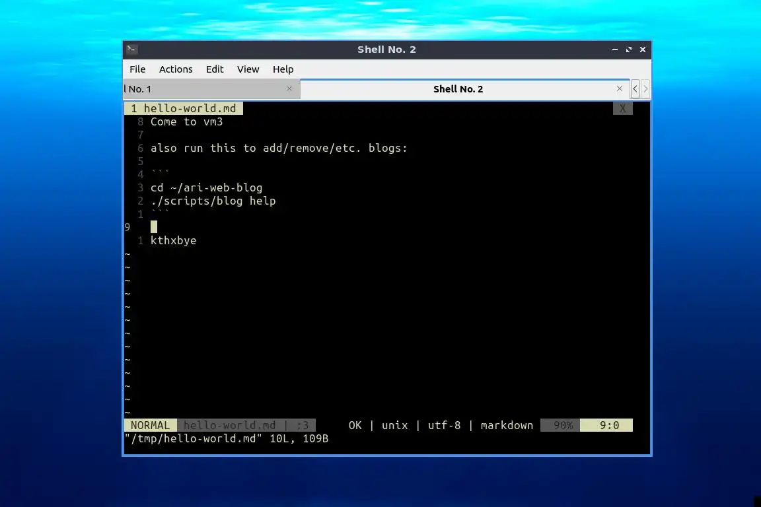Open the View menu
Screen dimensions: 761x507
pyautogui.click(x=248, y=69)
